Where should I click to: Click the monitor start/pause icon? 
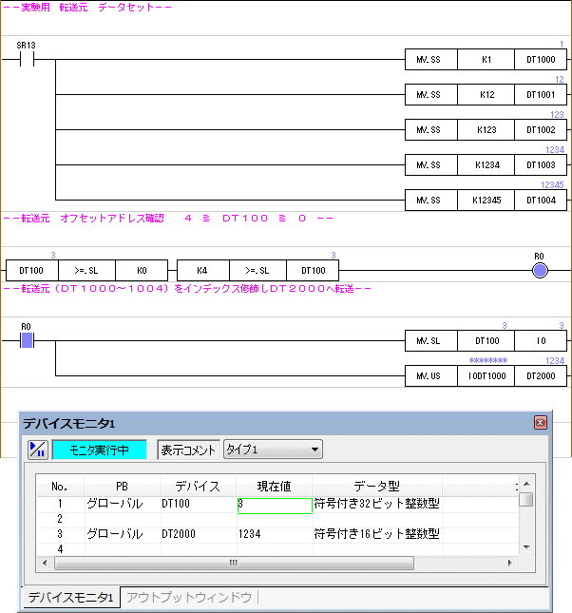click(37, 450)
